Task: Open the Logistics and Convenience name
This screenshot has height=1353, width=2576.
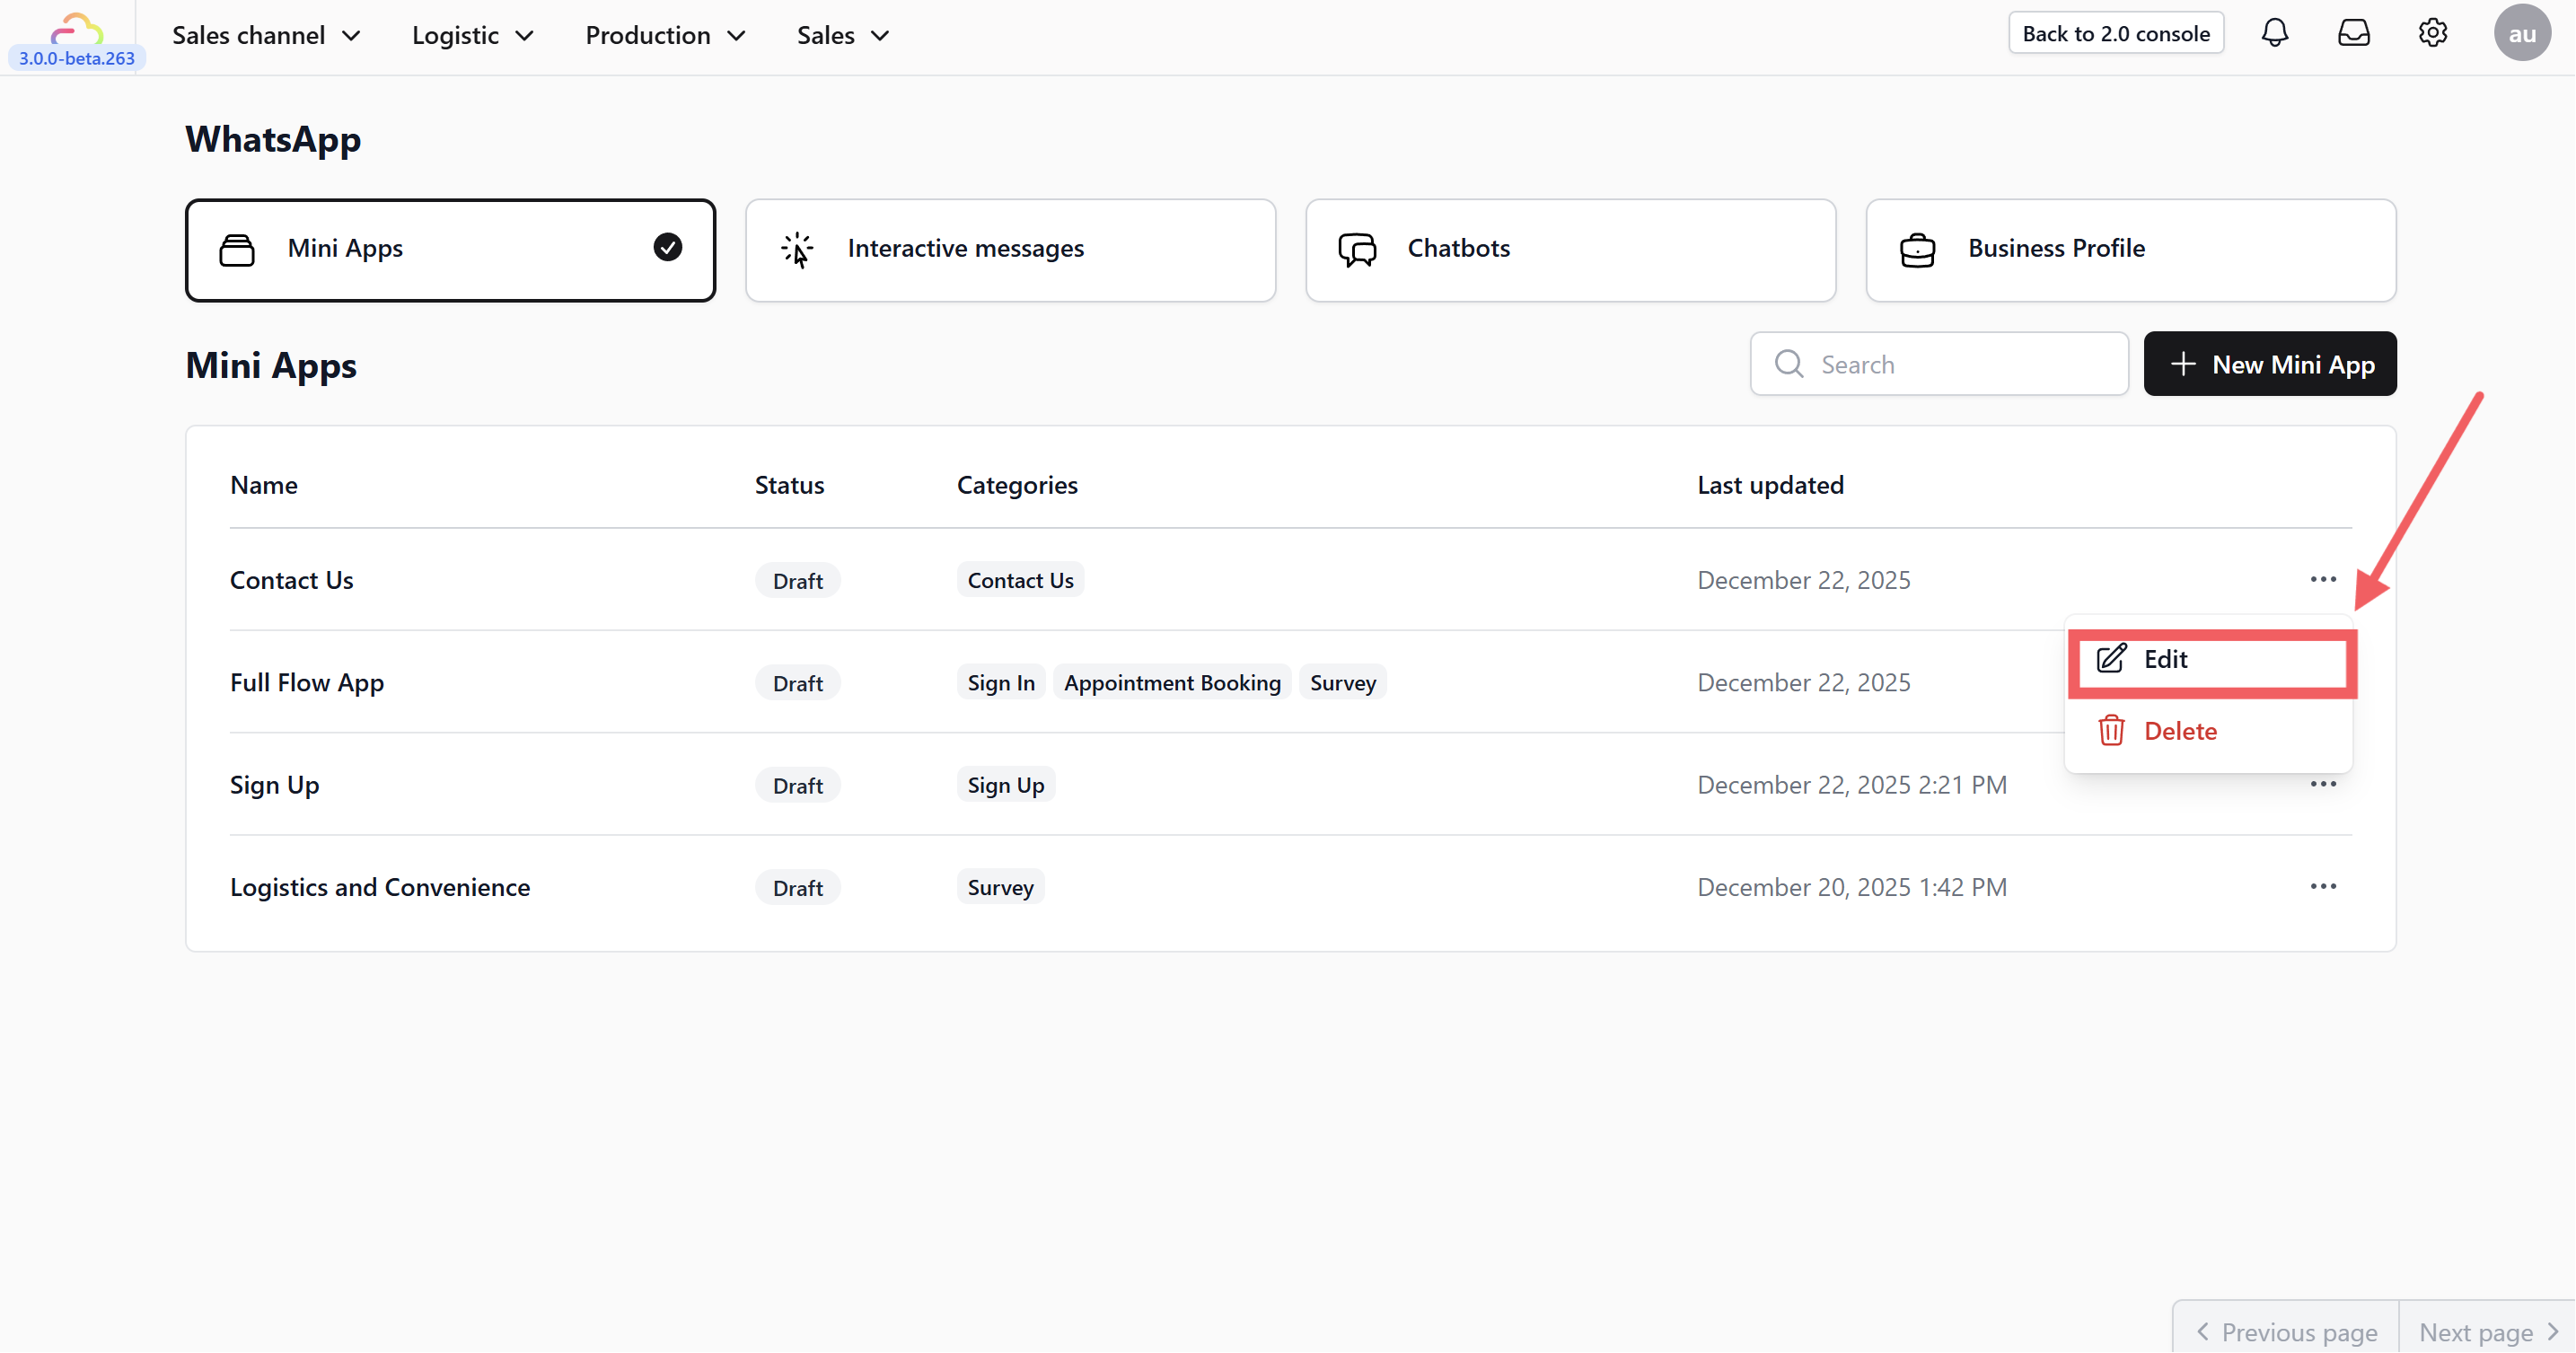Action: 380,887
